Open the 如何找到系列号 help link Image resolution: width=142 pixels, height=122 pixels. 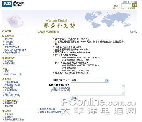(x=62, y=88)
